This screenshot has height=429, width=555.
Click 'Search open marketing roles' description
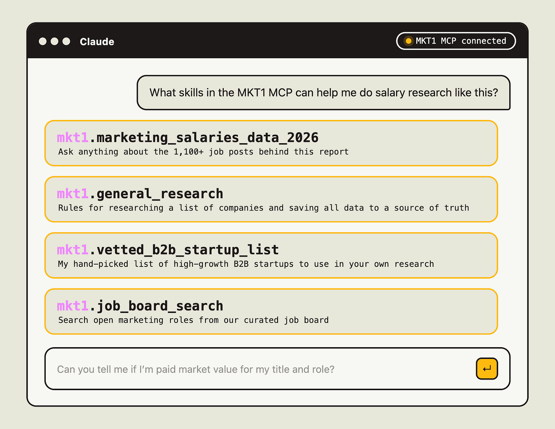[193, 320]
